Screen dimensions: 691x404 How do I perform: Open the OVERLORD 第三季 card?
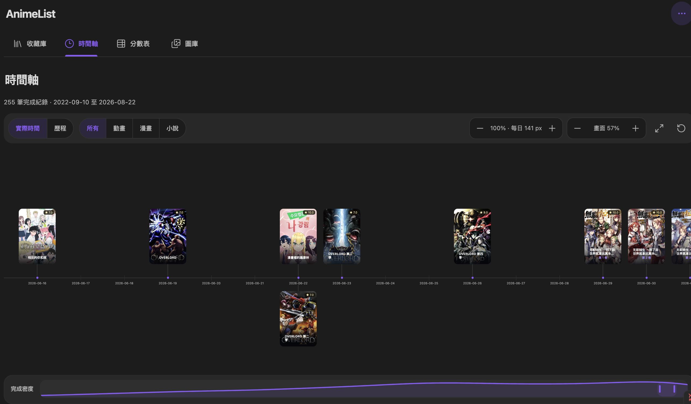[x=342, y=236]
